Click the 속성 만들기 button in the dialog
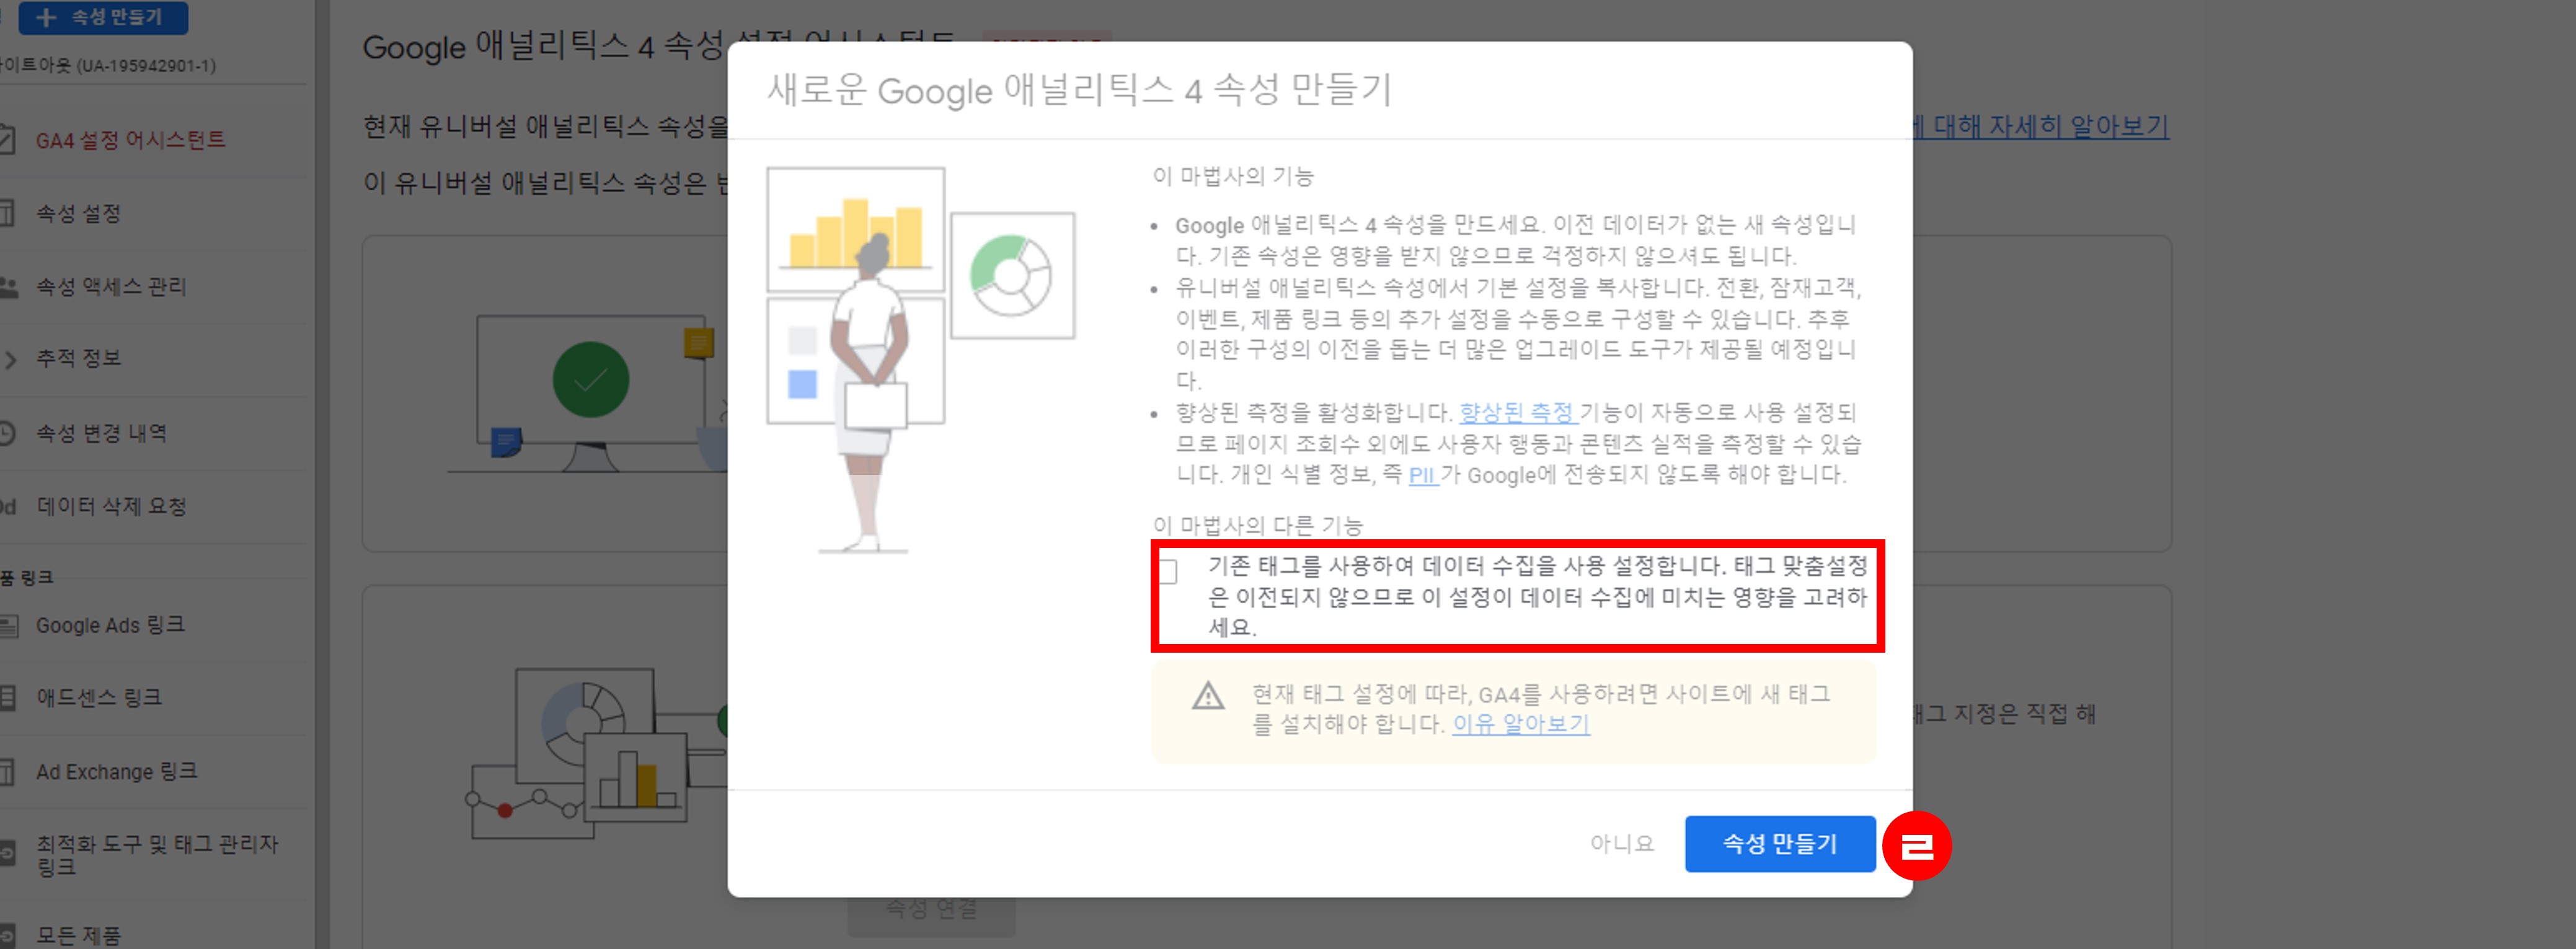The width and height of the screenshot is (2576, 949). point(1779,844)
